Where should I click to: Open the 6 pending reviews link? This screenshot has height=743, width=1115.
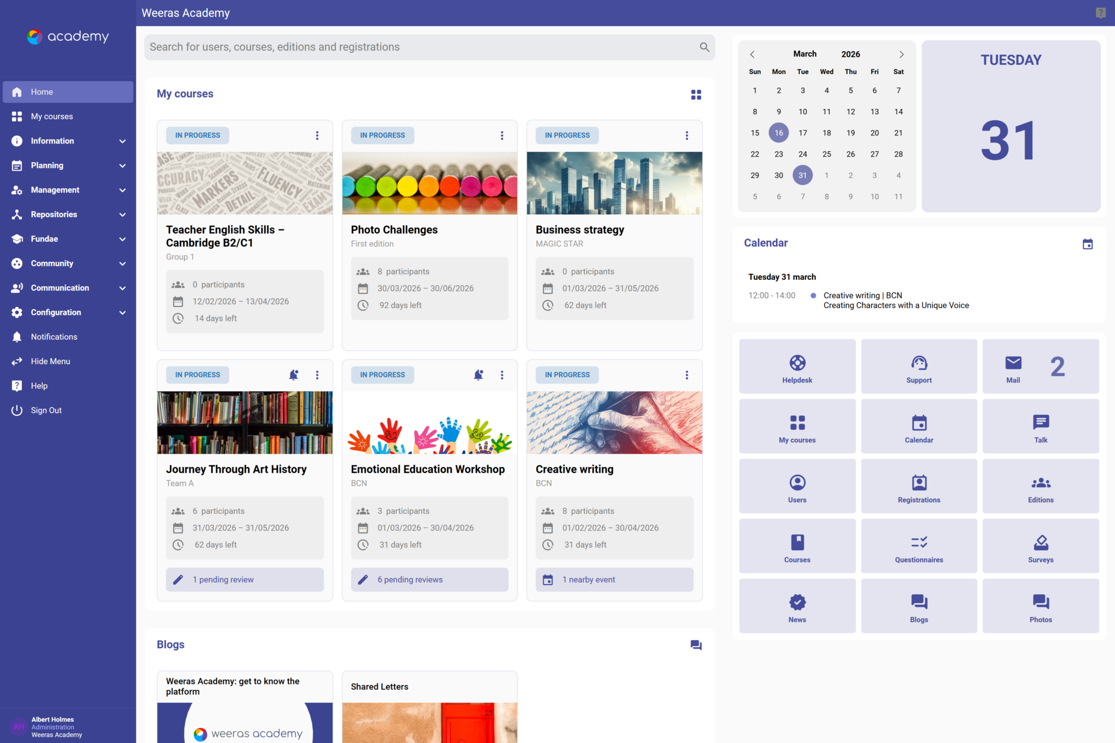tap(409, 579)
